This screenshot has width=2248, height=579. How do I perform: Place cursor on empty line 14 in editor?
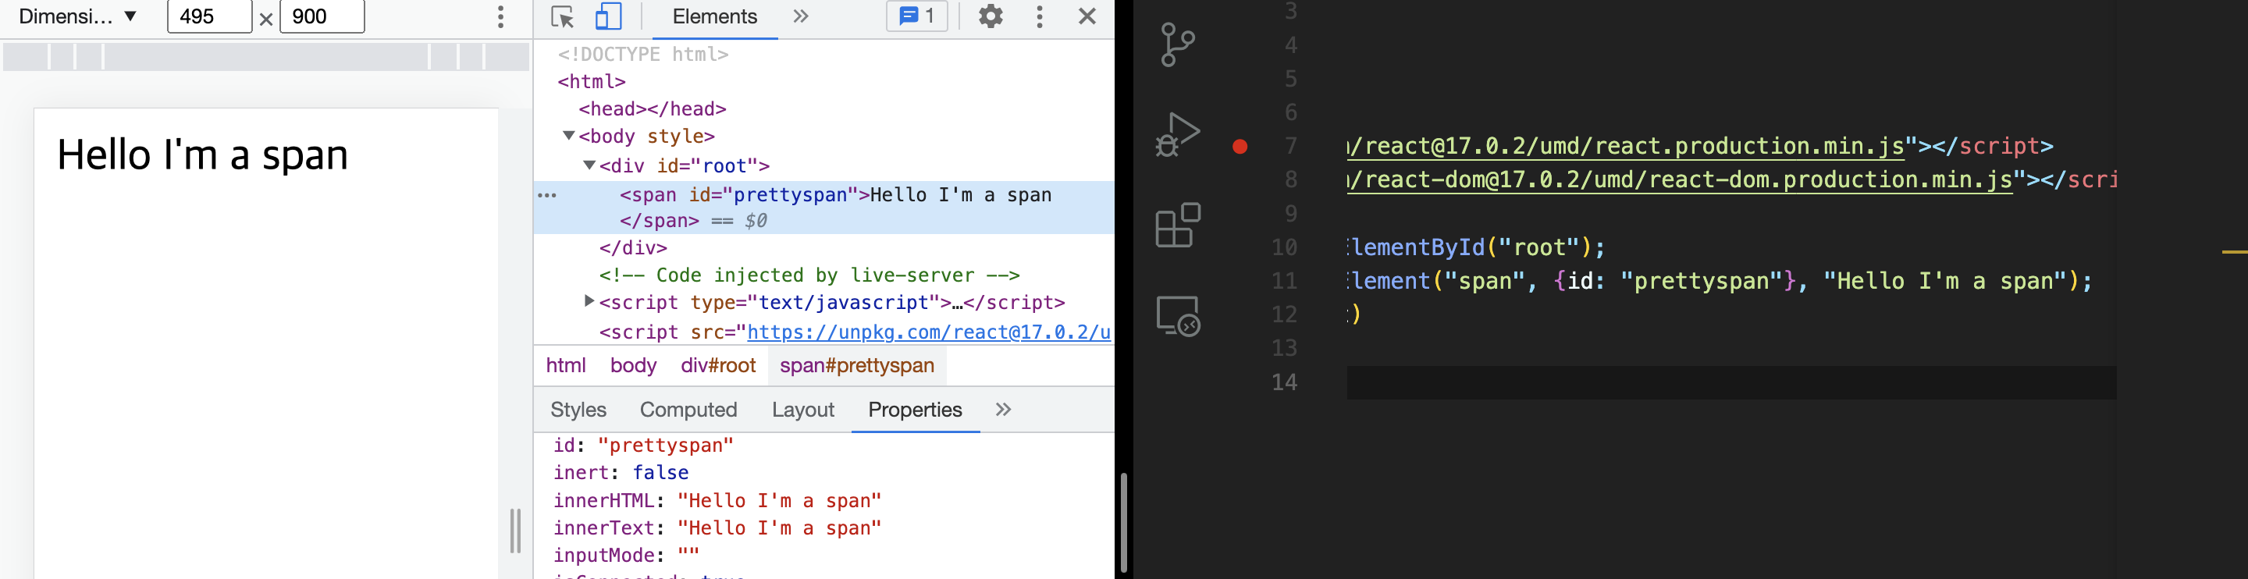point(1731,383)
